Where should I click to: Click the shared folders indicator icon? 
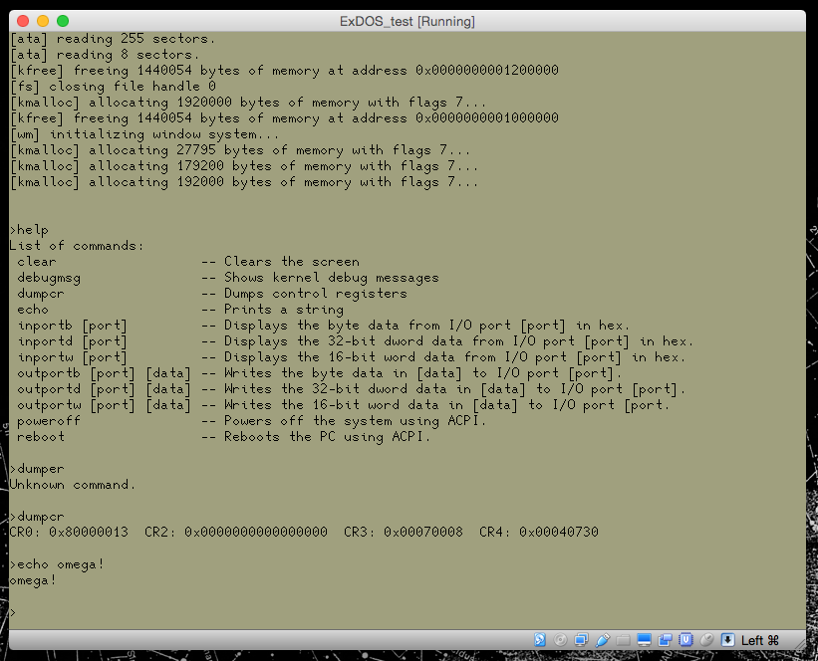point(623,640)
